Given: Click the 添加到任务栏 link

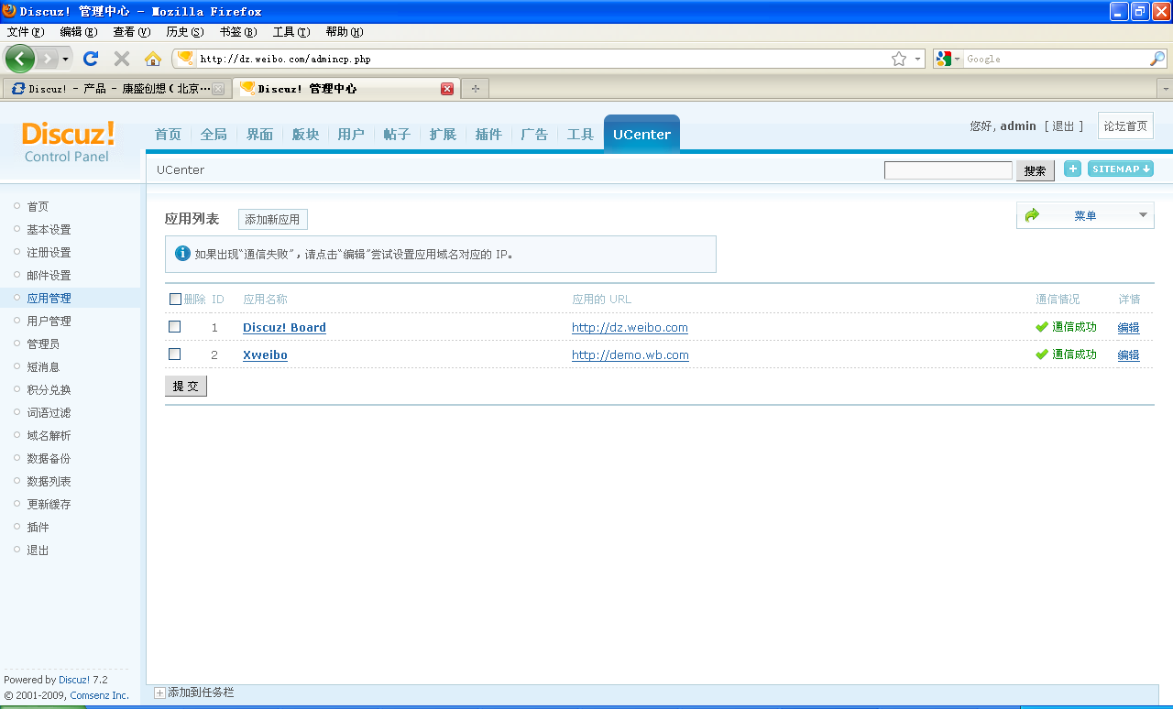Looking at the screenshot, I should [x=201, y=693].
